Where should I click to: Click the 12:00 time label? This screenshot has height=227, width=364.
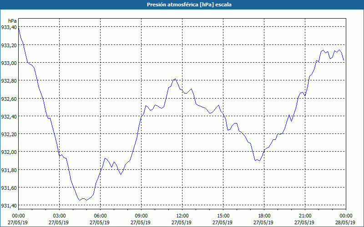tap(182, 216)
